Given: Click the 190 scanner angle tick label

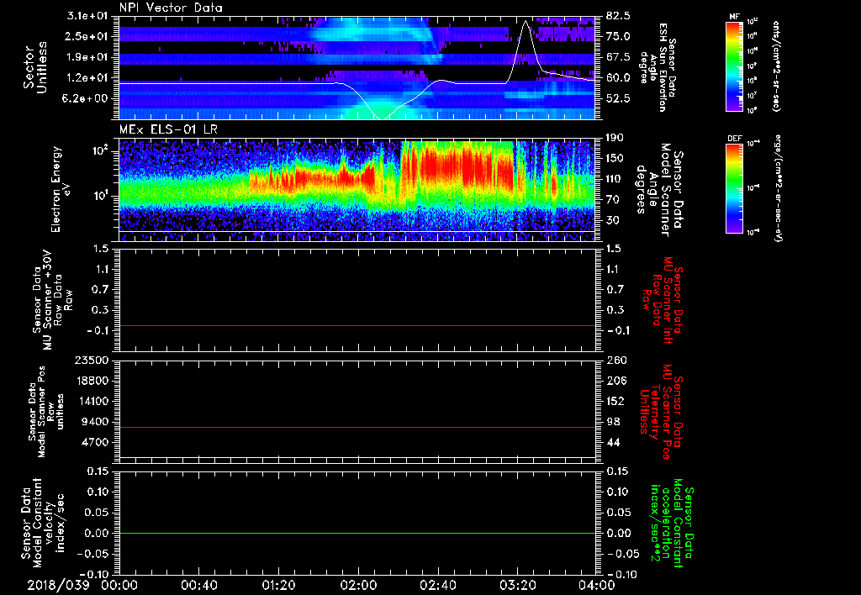Looking at the screenshot, I should coord(614,138).
